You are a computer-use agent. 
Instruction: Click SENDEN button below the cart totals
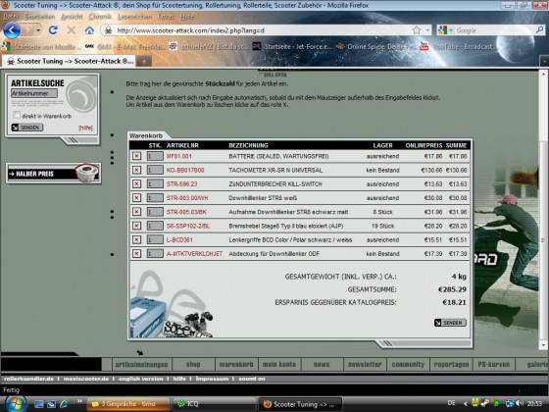coord(450,323)
